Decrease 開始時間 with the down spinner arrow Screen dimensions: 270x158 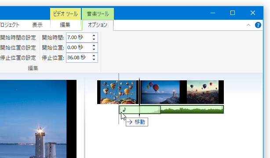94,39
